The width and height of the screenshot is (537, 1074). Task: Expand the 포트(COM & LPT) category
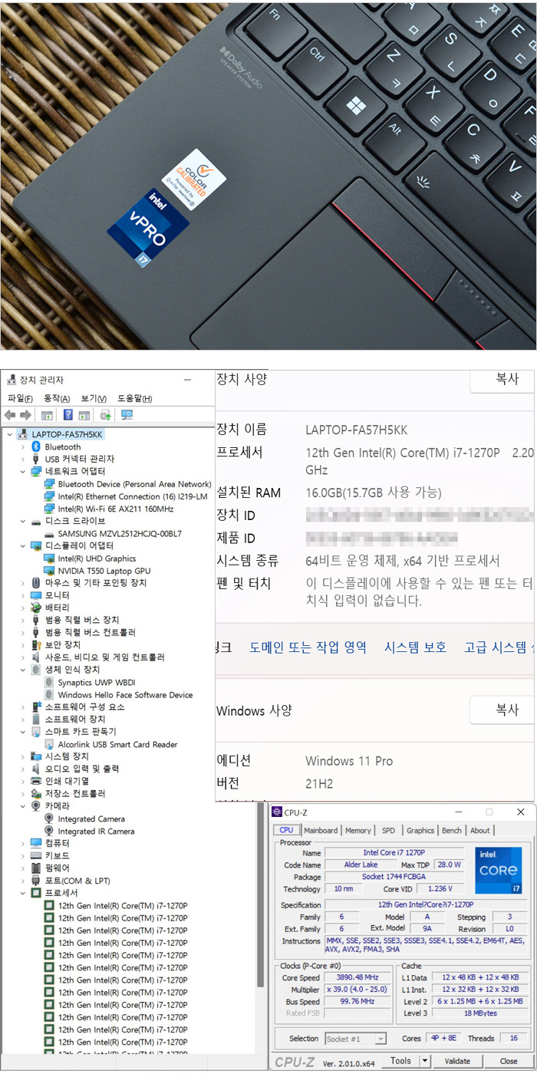coord(23,881)
